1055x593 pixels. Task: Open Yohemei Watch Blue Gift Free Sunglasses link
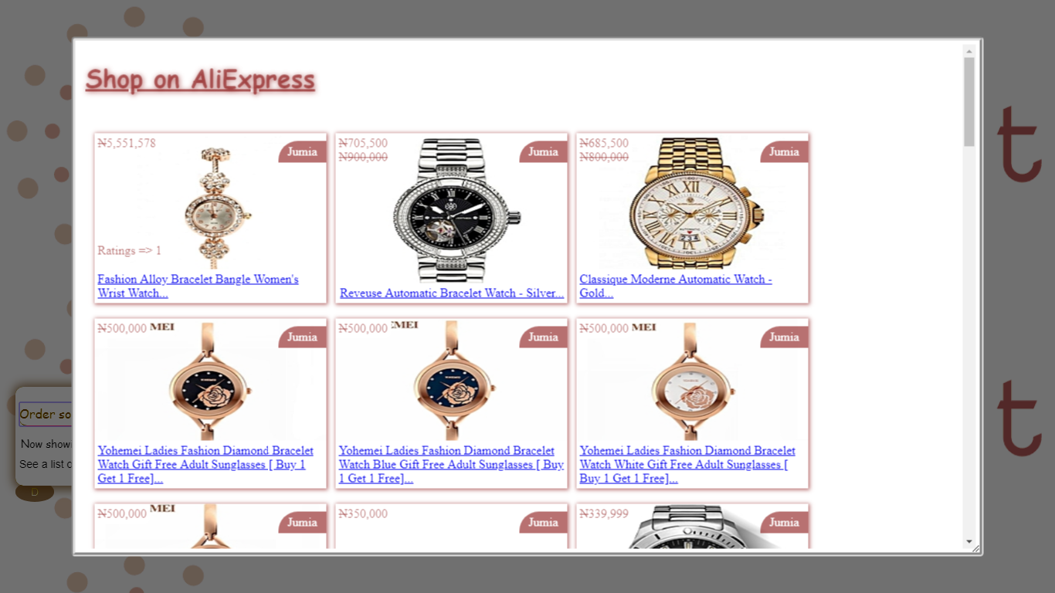(451, 465)
